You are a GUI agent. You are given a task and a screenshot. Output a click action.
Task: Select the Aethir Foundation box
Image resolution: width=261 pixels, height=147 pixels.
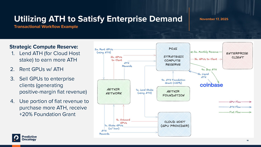(173, 93)
